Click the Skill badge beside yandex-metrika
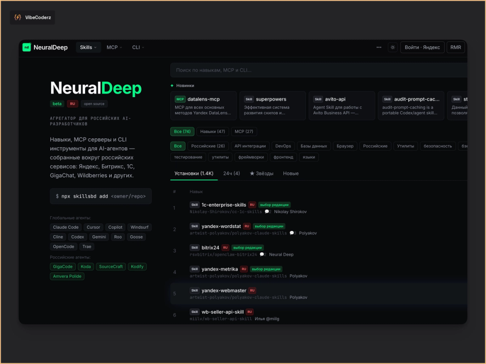 [194, 269]
